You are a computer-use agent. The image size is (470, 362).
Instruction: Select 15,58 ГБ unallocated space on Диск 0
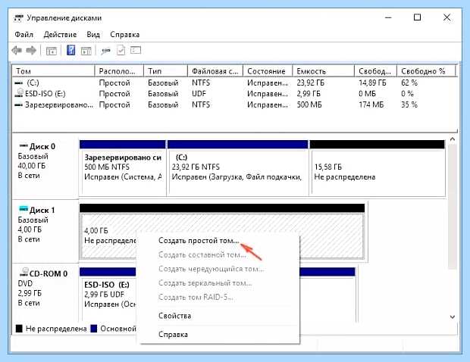coord(378,168)
